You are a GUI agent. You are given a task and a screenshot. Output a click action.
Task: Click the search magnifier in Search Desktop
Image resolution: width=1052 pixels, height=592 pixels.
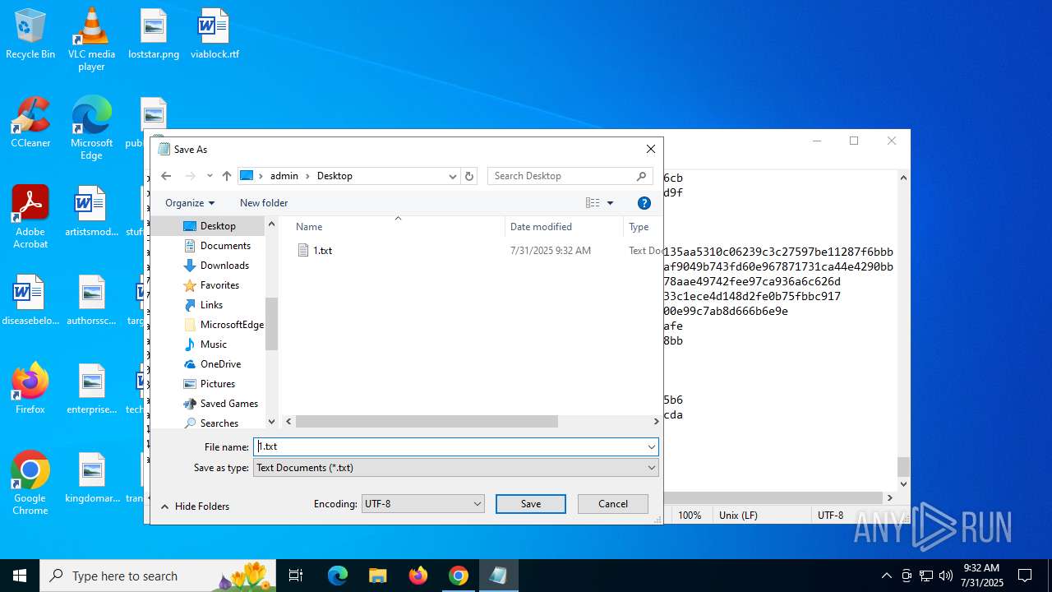pyautogui.click(x=642, y=176)
